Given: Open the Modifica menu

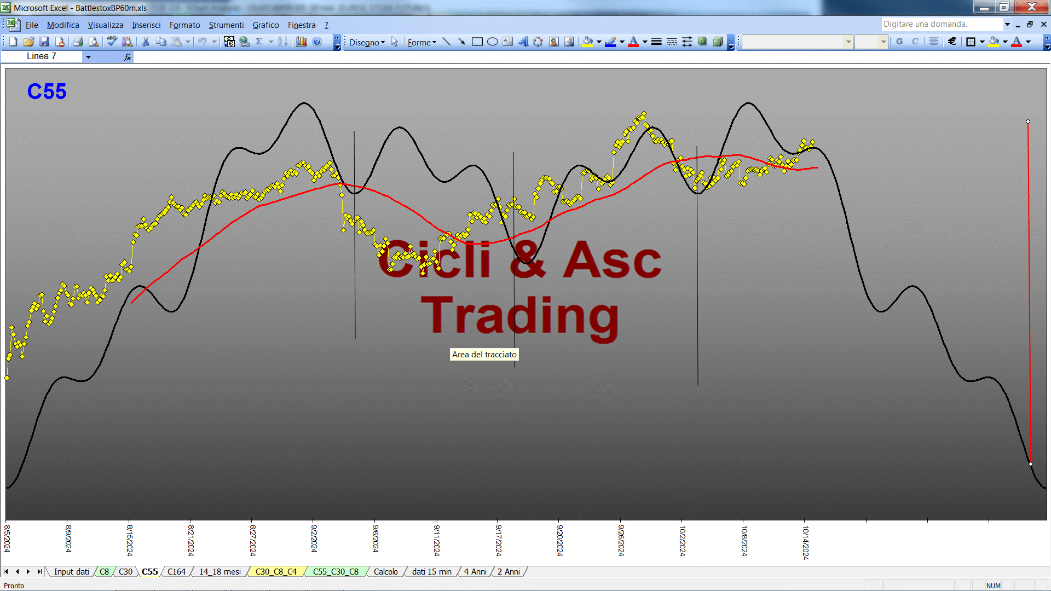Looking at the screenshot, I should 63,25.
